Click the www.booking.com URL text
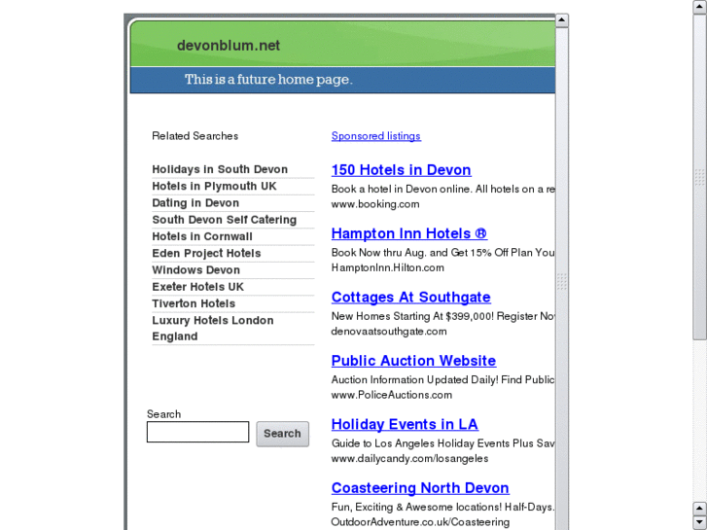Viewport: 707px width, 530px height. (375, 204)
